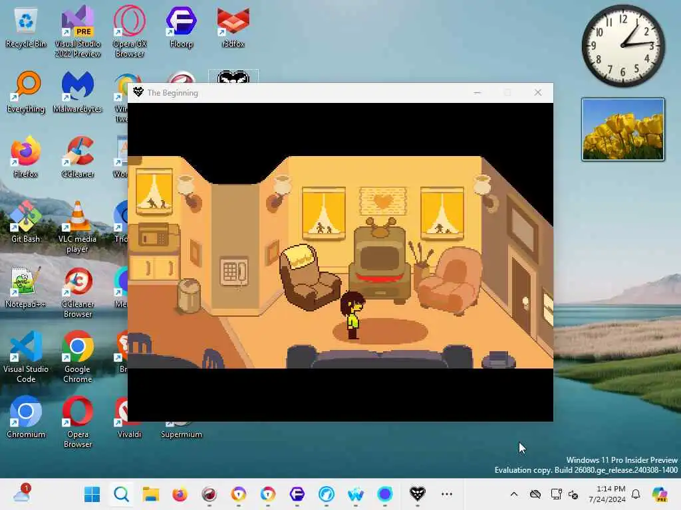Open the r3dfox desktop shortcut

click(x=233, y=27)
